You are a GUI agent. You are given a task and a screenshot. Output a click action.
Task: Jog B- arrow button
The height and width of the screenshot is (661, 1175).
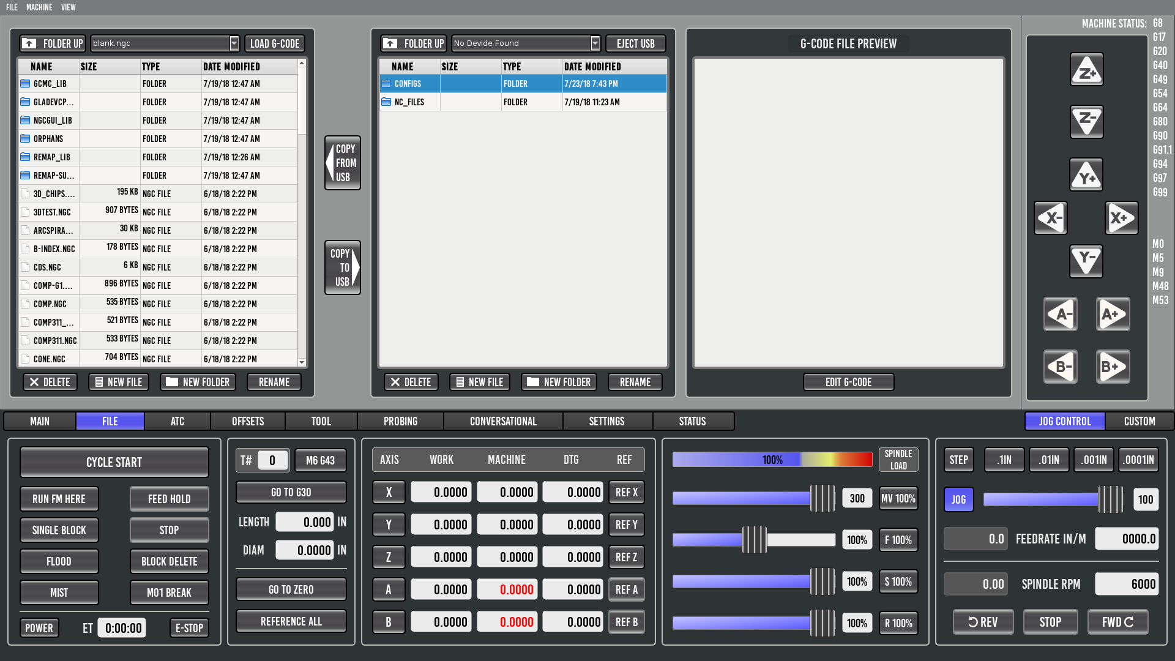pos(1061,367)
